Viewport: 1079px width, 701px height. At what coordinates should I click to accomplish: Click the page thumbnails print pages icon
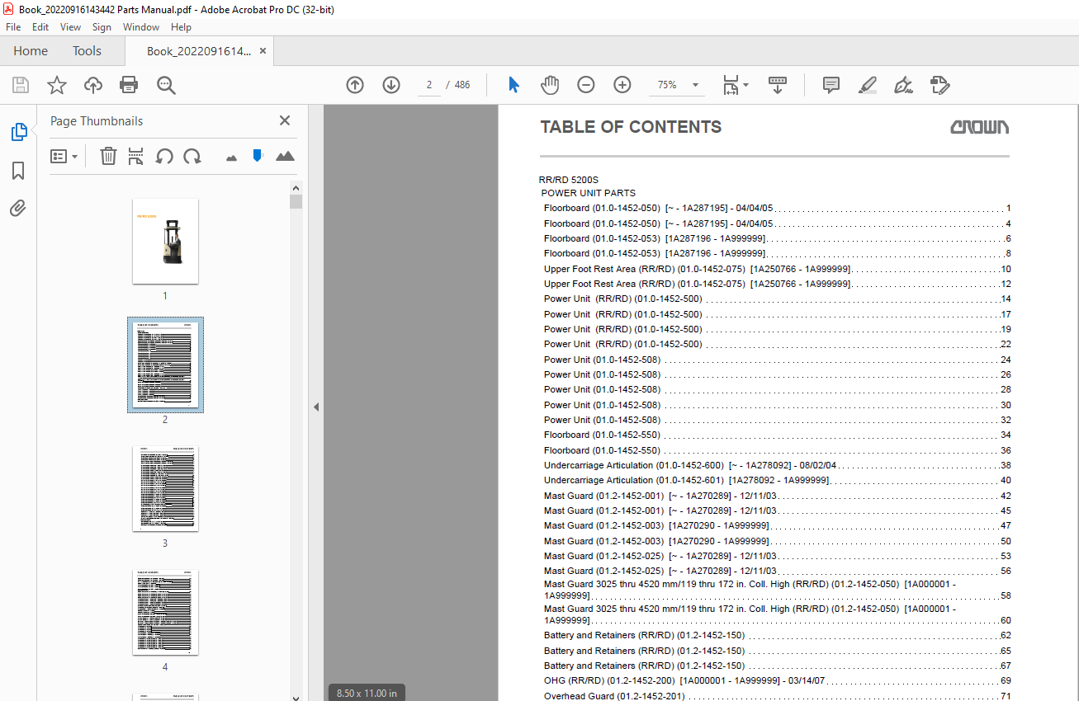point(136,156)
